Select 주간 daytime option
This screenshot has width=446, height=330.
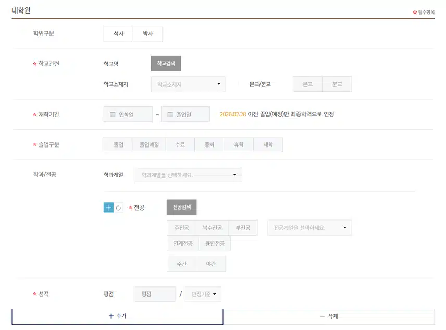point(181,264)
